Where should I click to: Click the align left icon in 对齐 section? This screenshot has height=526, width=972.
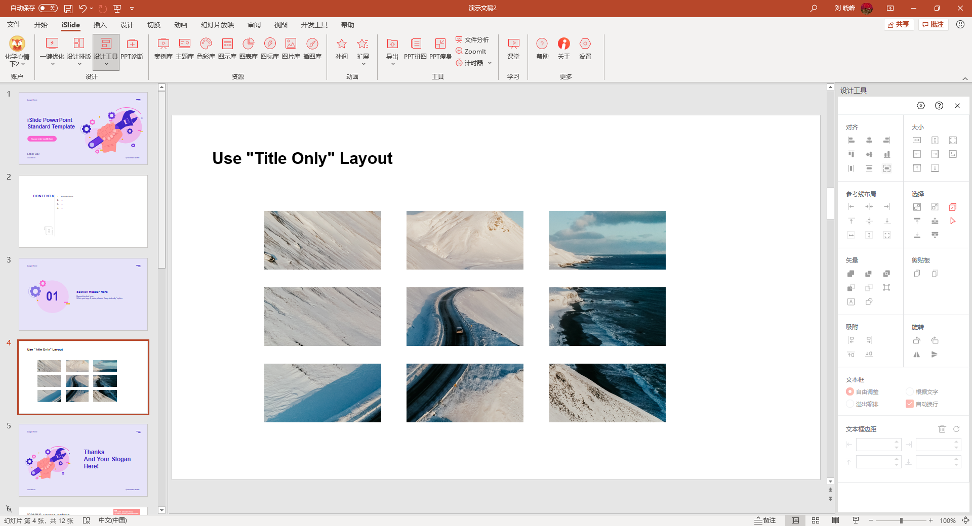click(x=851, y=140)
